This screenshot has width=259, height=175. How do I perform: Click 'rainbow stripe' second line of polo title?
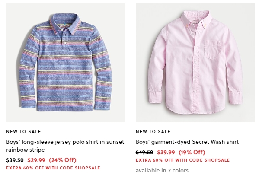[x=26, y=150]
